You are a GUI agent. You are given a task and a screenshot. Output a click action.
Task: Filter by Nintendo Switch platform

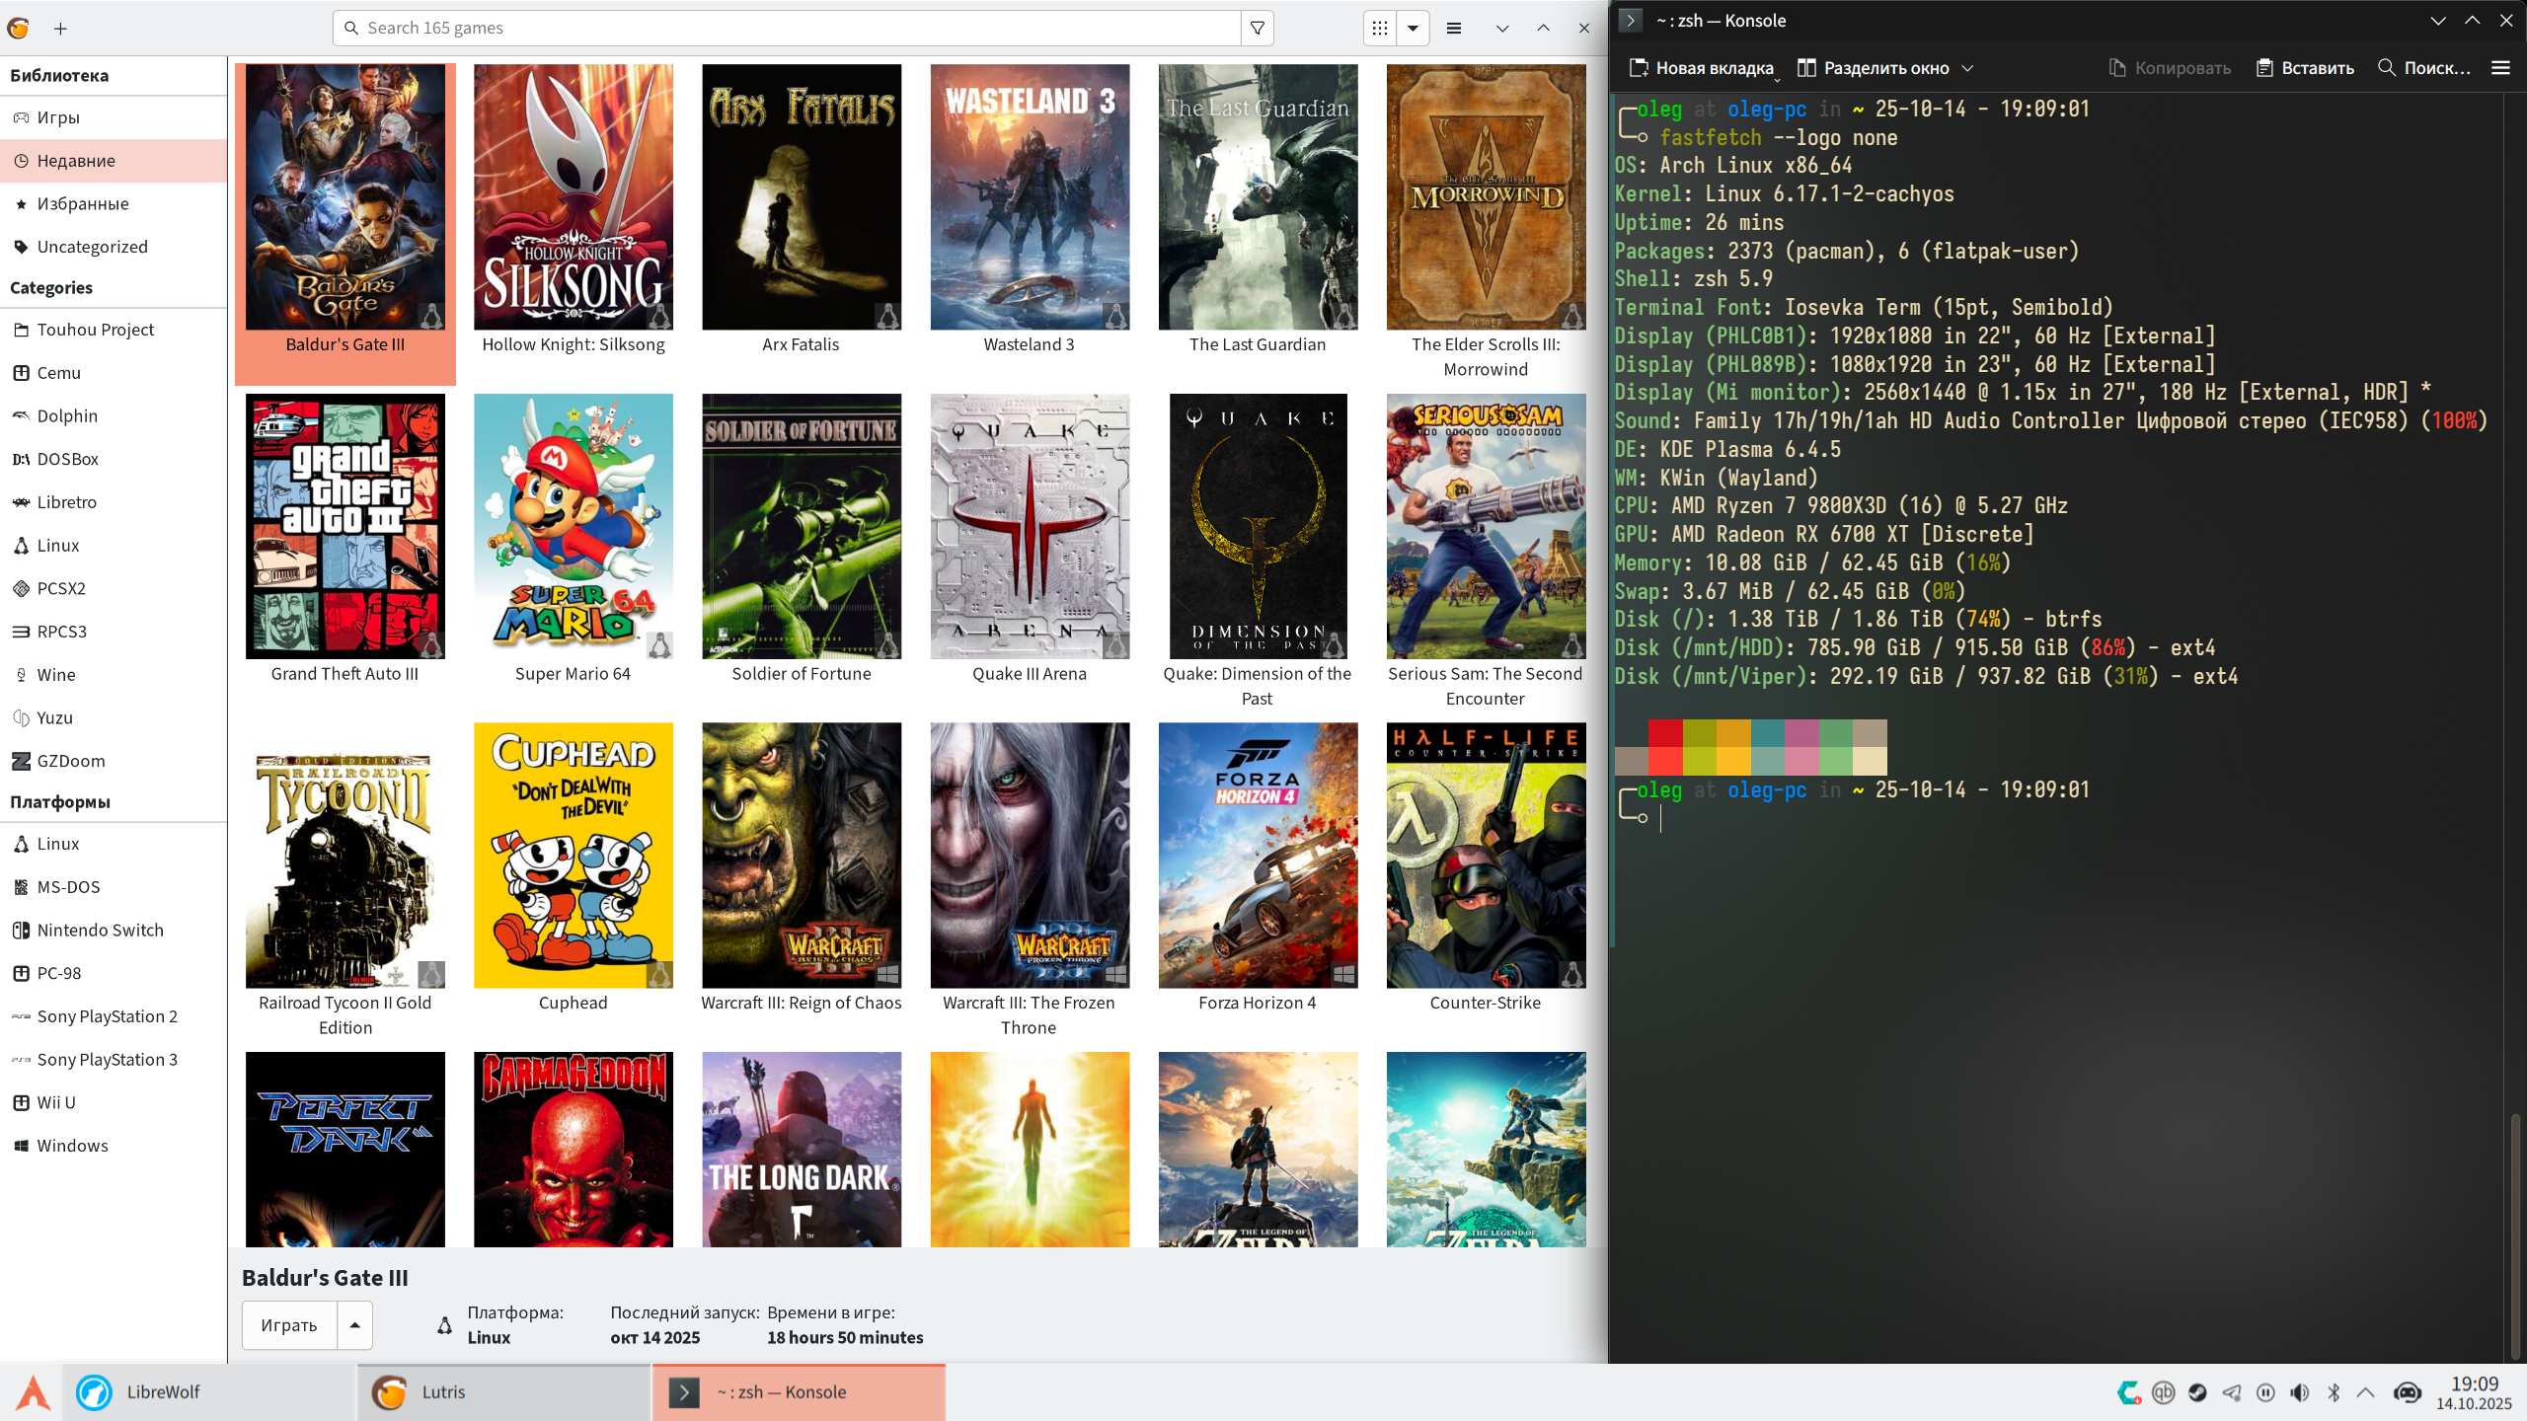pyautogui.click(x=100, y=930)
